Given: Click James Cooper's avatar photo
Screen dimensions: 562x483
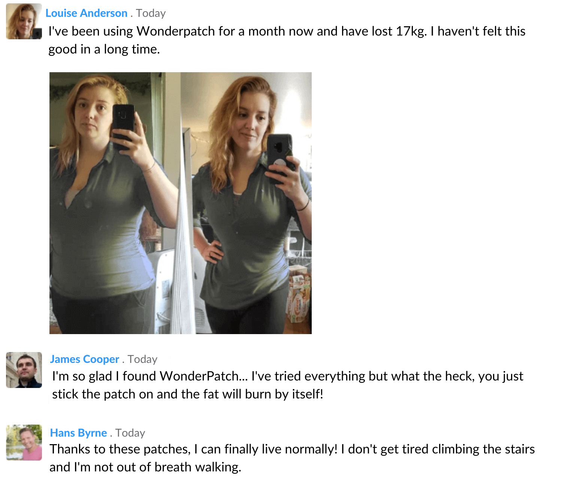Looking at the screenshot, I should (x=24, y=370).
